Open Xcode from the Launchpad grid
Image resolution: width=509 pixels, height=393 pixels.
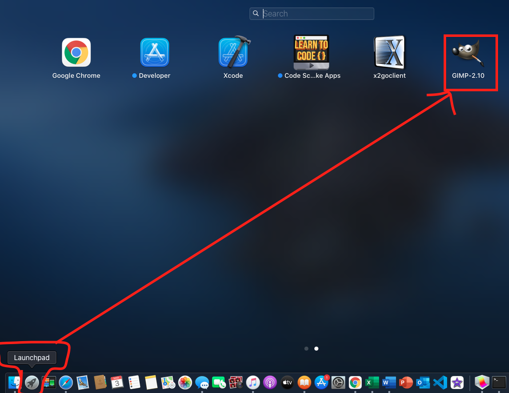234,52
